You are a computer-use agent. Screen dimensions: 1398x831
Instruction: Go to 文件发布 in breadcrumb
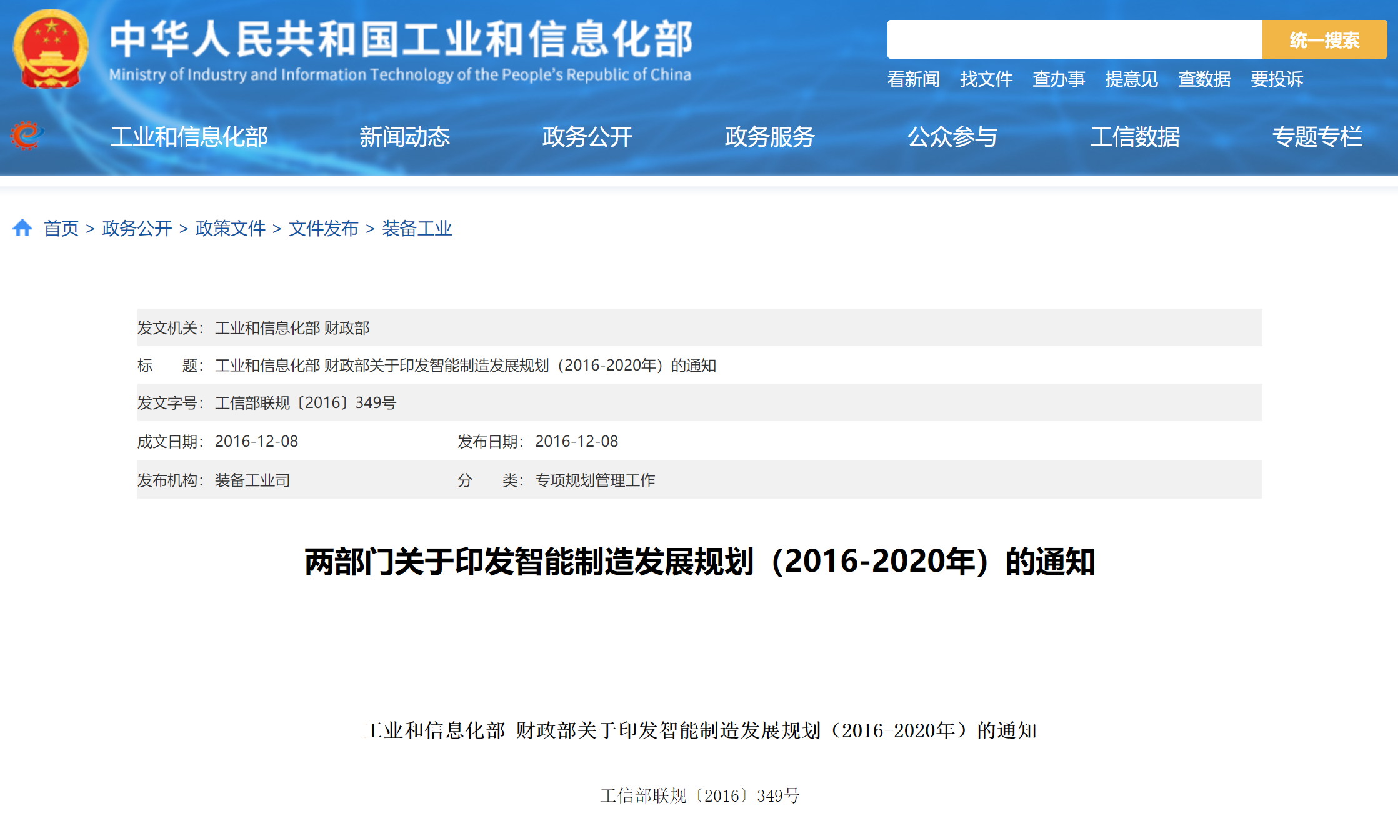(323, 228)
